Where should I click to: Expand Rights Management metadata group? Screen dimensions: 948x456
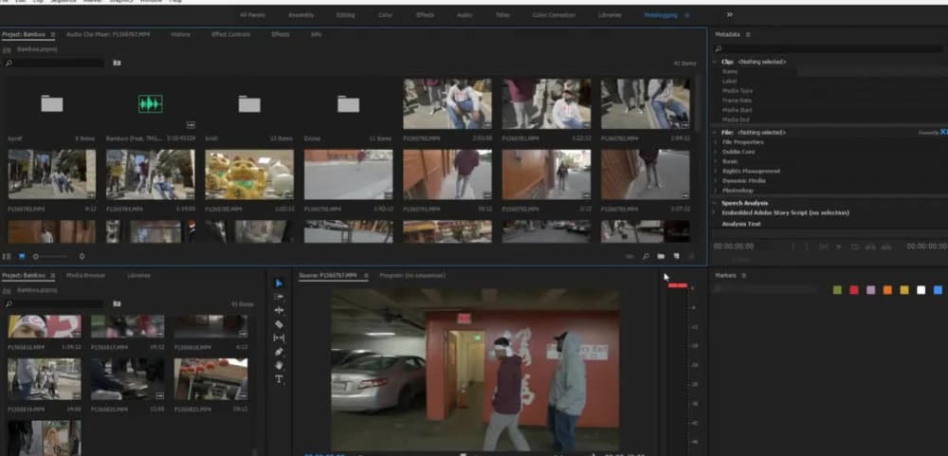(715, 172)
